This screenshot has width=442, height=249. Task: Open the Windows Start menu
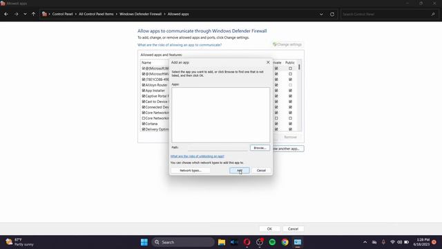pos(144,242)
